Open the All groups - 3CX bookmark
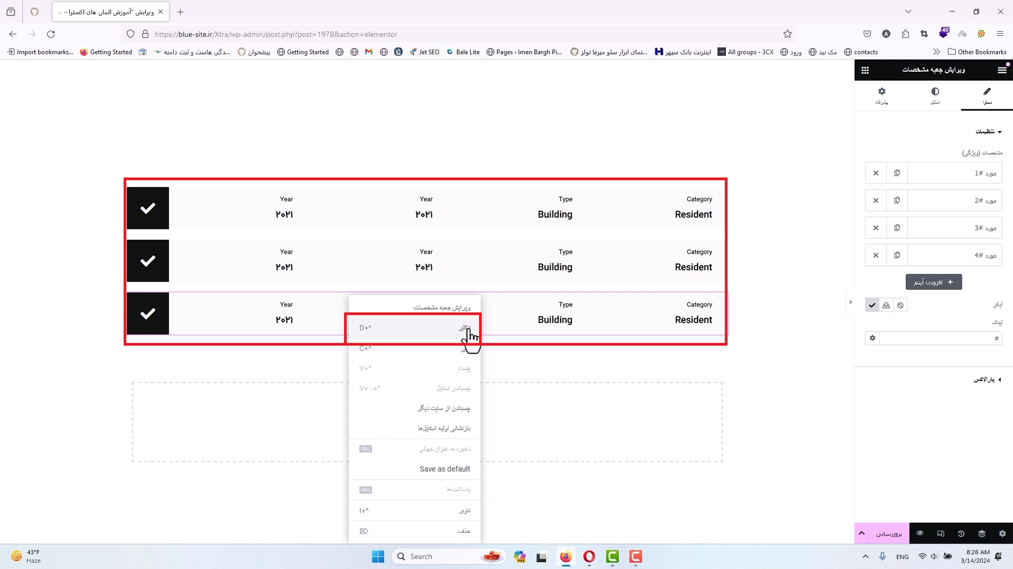1013x569 pixels. pyautogui.click(x=745, y=52)
